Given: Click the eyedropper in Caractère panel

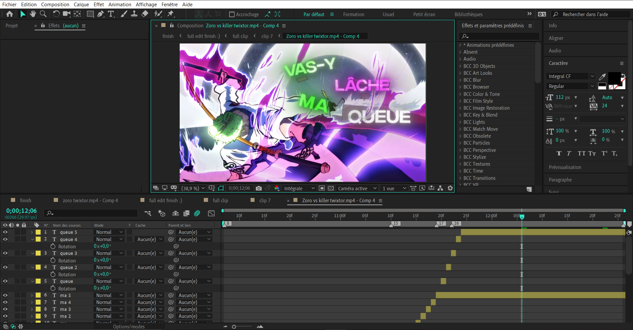Looking at the screenshot, I should pos(602,76).
